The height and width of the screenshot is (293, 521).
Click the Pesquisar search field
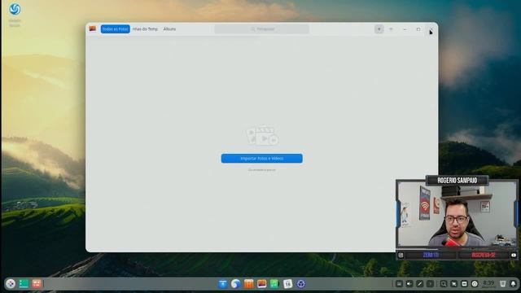pyautogui.click(x=262, y=29)
